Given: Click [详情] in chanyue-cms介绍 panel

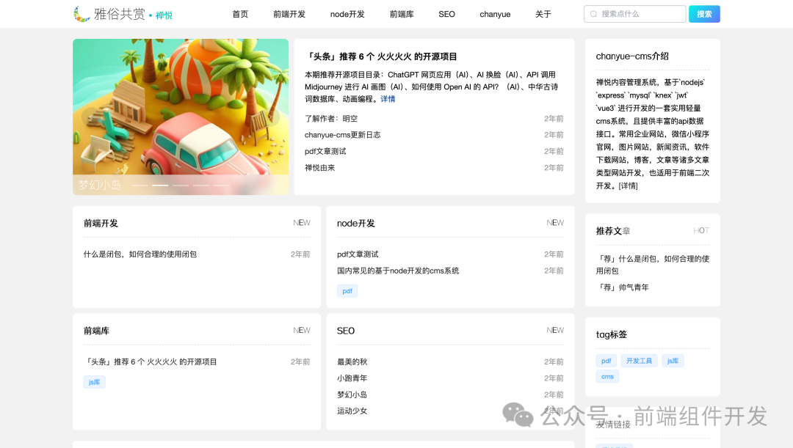Looking at the screenshot, I should 628,186.
